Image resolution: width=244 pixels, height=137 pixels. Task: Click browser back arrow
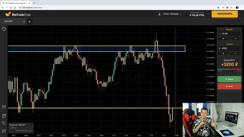(3, 8)
